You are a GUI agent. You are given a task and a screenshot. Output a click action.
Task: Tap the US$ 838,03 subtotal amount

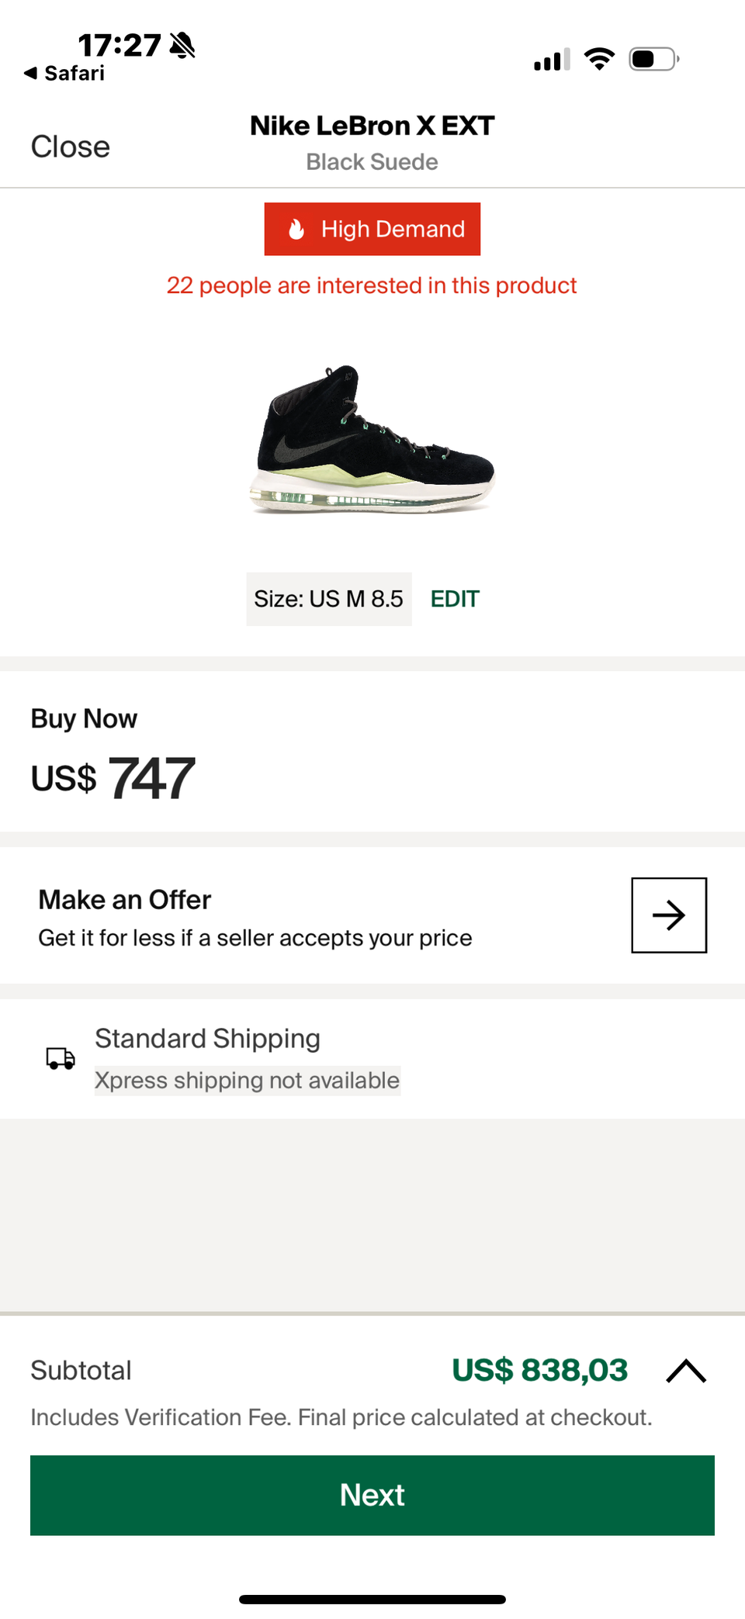click(x=539, y=1370)
